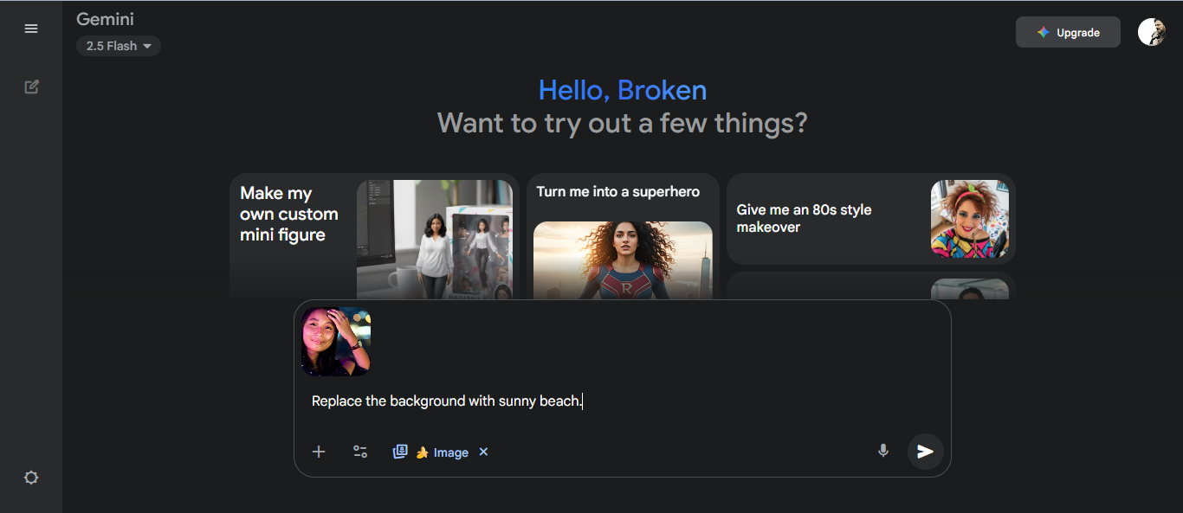
Task: Start a new chat with the pencil icon
Action: [x=31, y=87]
